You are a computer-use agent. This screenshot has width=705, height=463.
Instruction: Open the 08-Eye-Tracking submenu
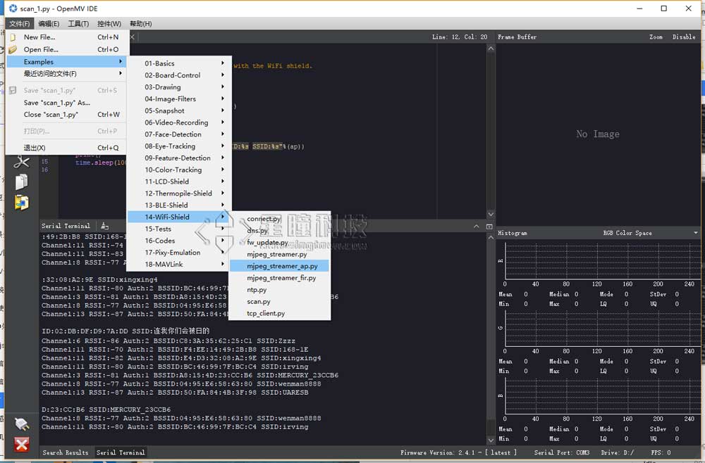pyautogui.click(x=179, y=146)
